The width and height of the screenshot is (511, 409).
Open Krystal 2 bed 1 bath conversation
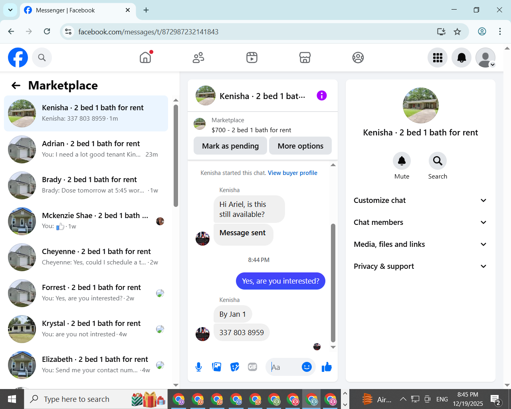pyautogui.click(x=86, y=329)
